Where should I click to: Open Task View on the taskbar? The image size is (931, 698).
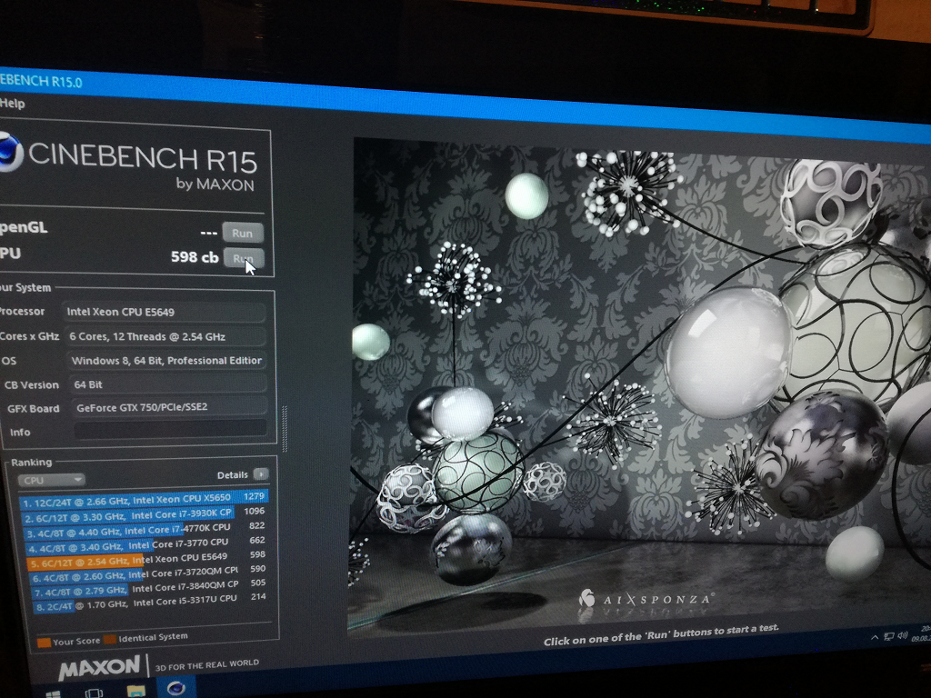pos(94,693)
